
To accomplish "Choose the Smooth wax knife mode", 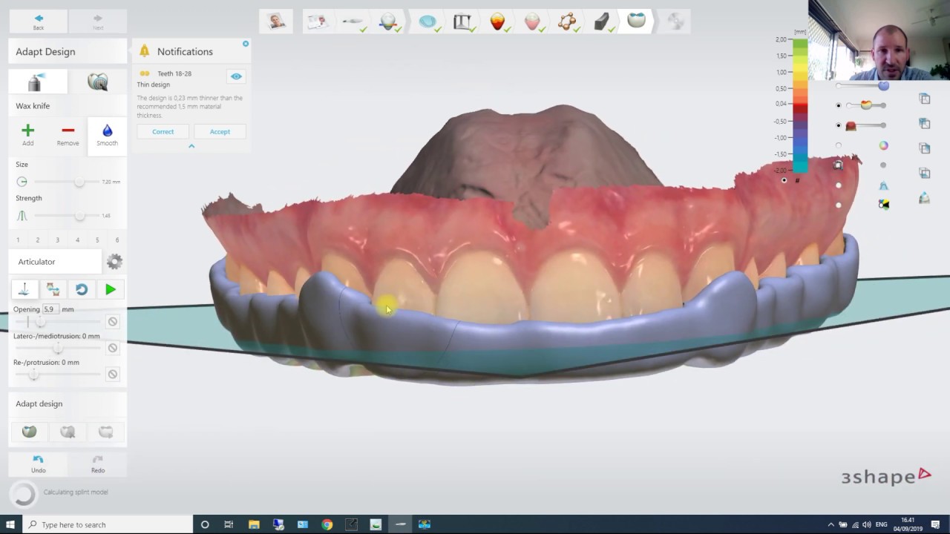I will point(107,135).
